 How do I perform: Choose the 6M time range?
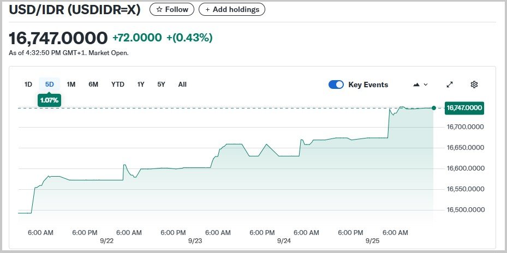[x=93, y=84]
